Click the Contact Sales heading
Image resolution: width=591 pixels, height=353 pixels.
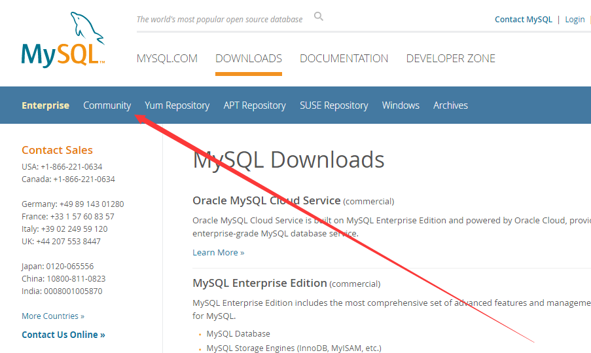click(x=57, y=150)
